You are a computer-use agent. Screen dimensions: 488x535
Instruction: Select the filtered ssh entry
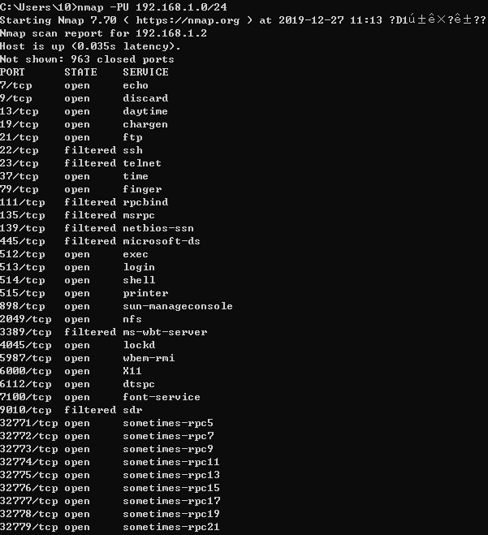tap(103, 150)
